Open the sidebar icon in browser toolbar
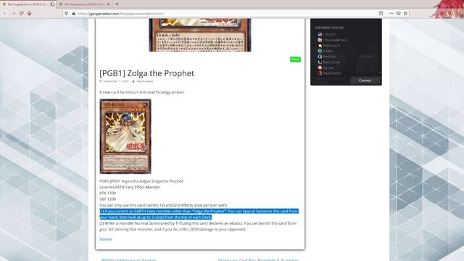464x261 pixels. click(450, 13)
